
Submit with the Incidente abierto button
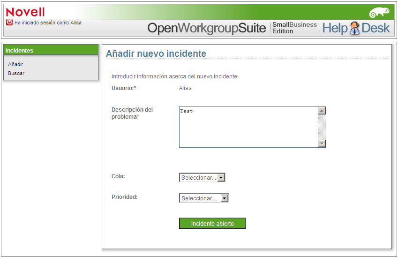(x=212, y=223)
